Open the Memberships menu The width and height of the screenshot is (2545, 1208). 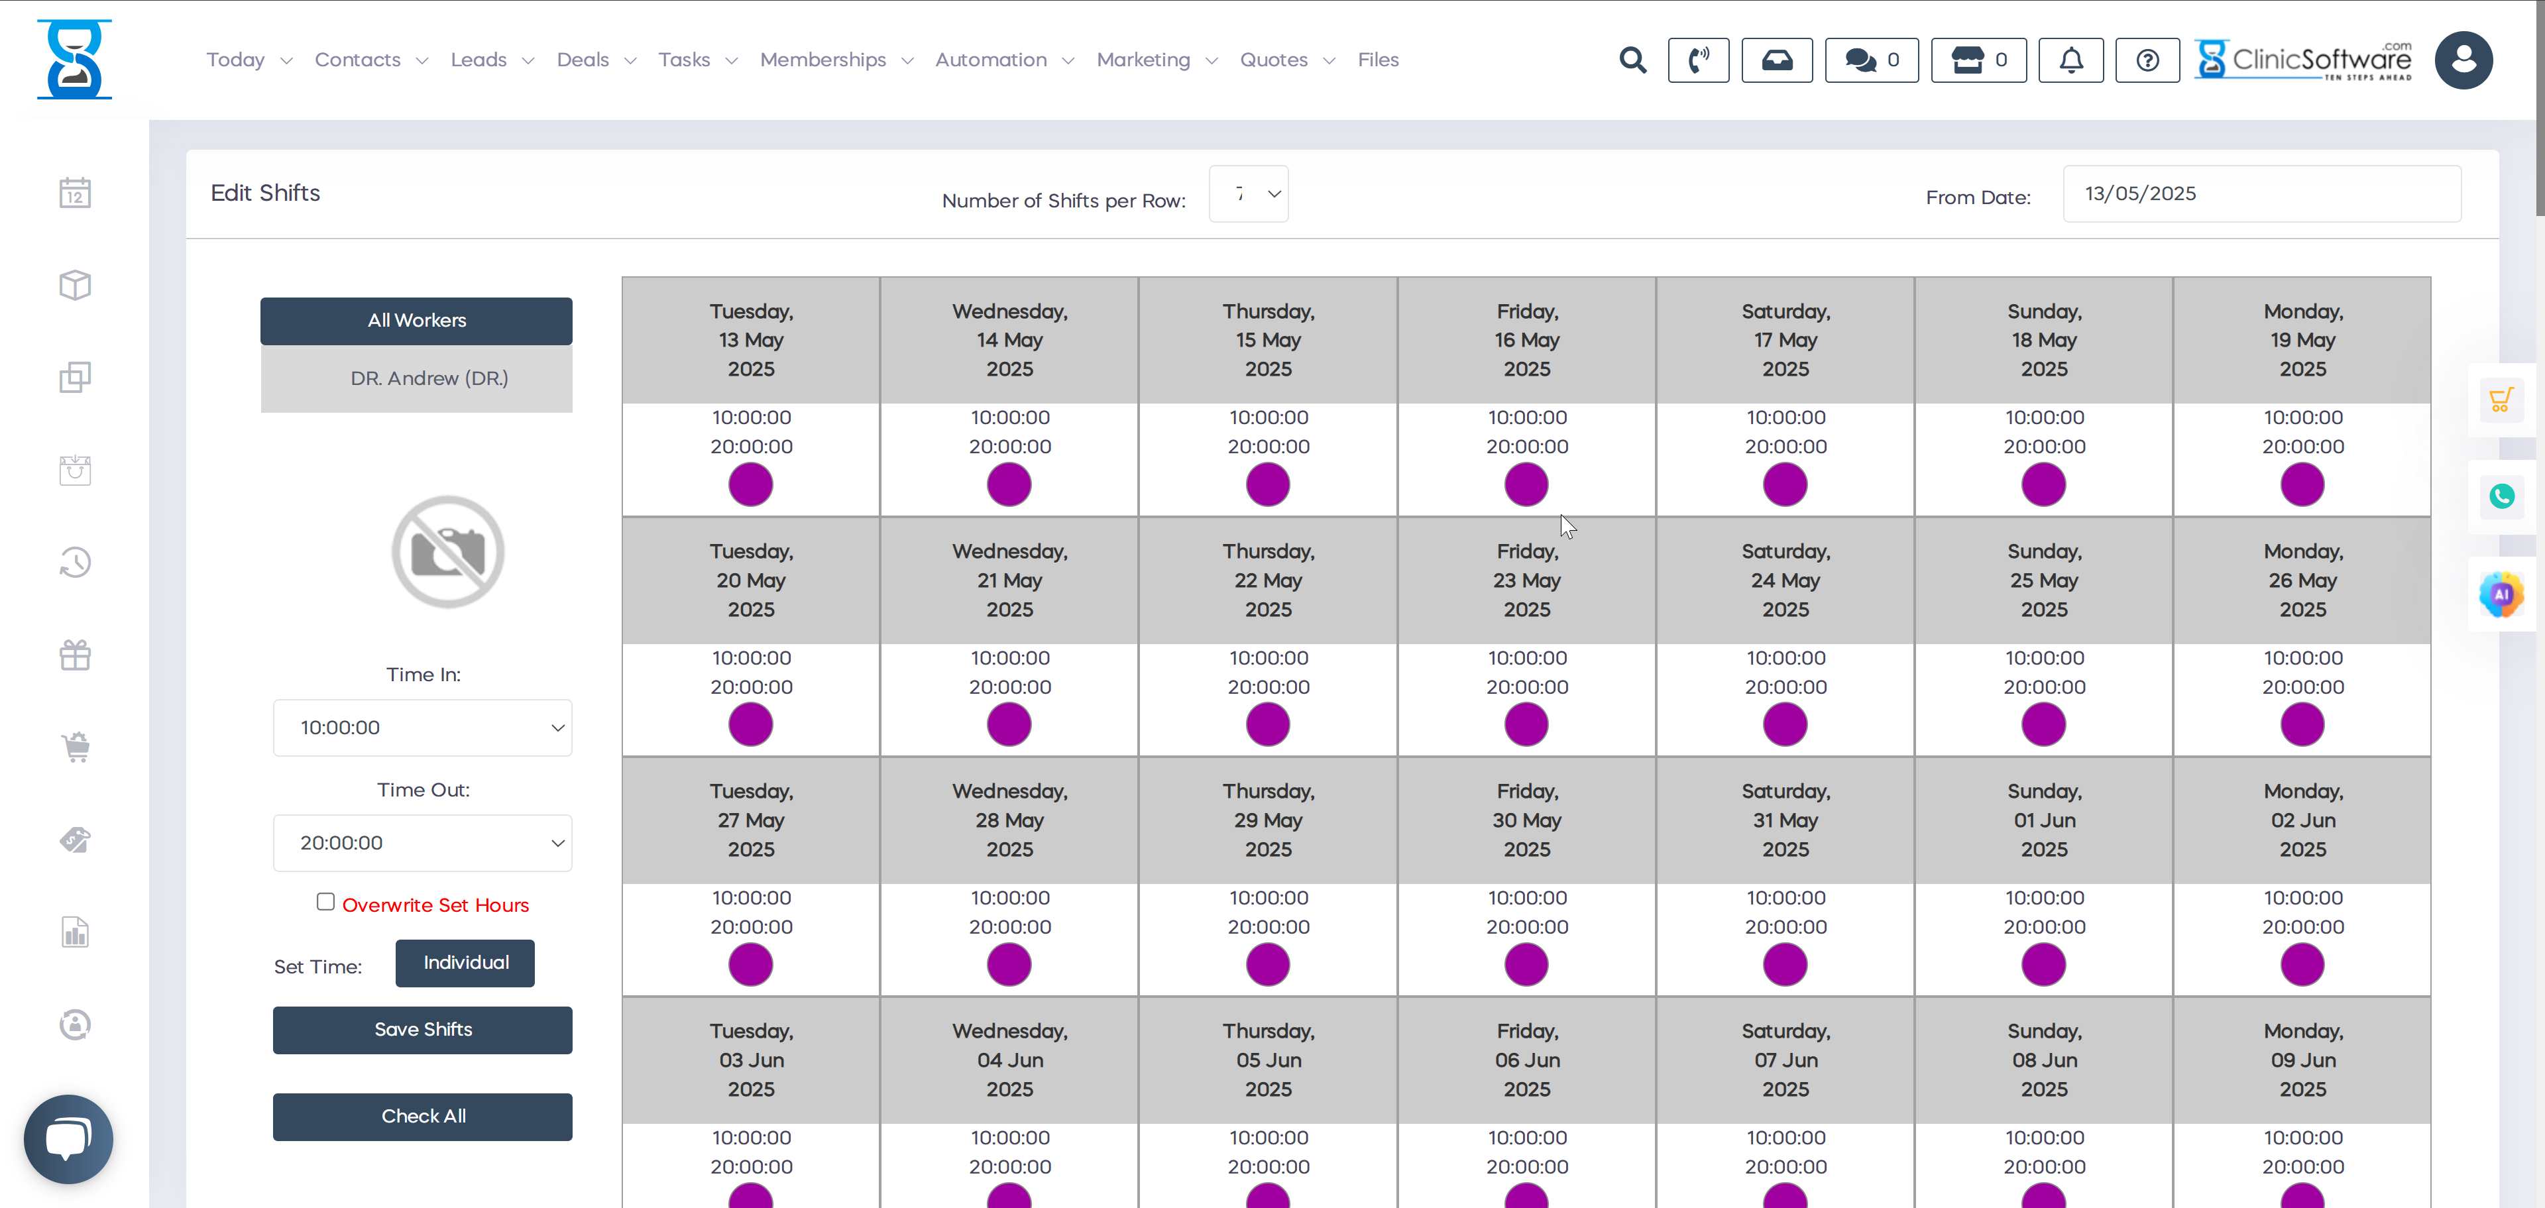click(835, 60)
